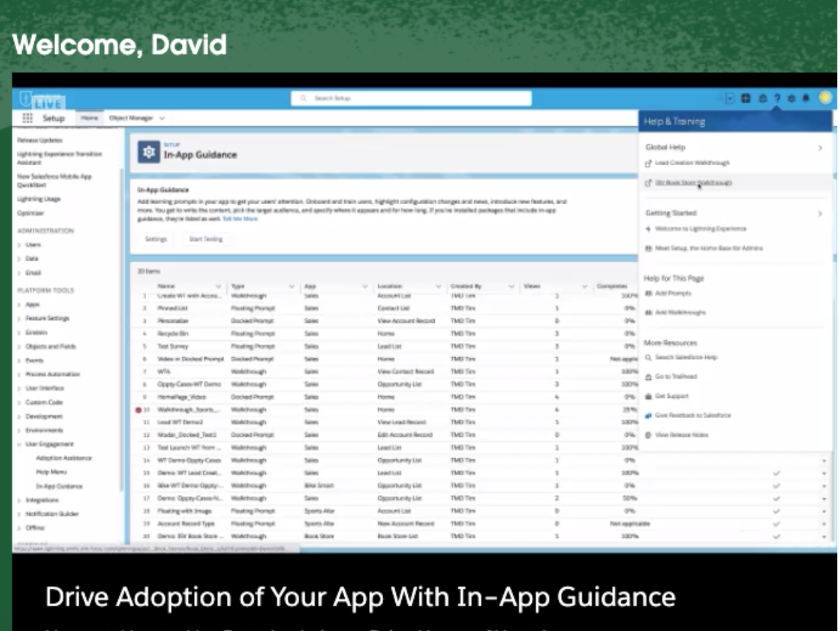Click the Add Walkthroughs help icon
Image resolution: width=840 pixels, height=631 pixels.
coord(648,313)
